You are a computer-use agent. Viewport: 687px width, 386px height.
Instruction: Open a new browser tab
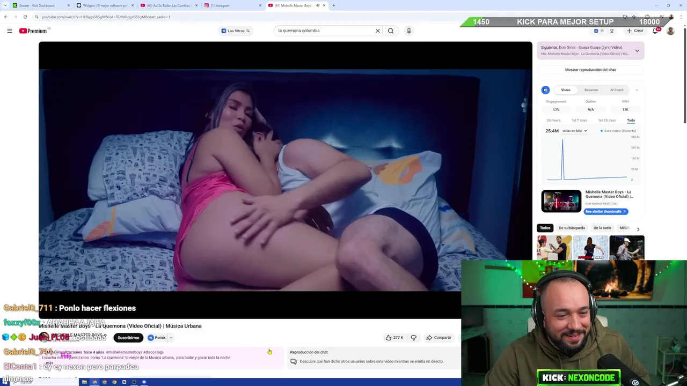(333, 5)
